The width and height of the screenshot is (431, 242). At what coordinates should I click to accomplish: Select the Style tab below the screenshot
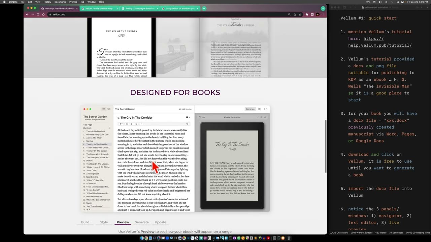coord(104,222)
